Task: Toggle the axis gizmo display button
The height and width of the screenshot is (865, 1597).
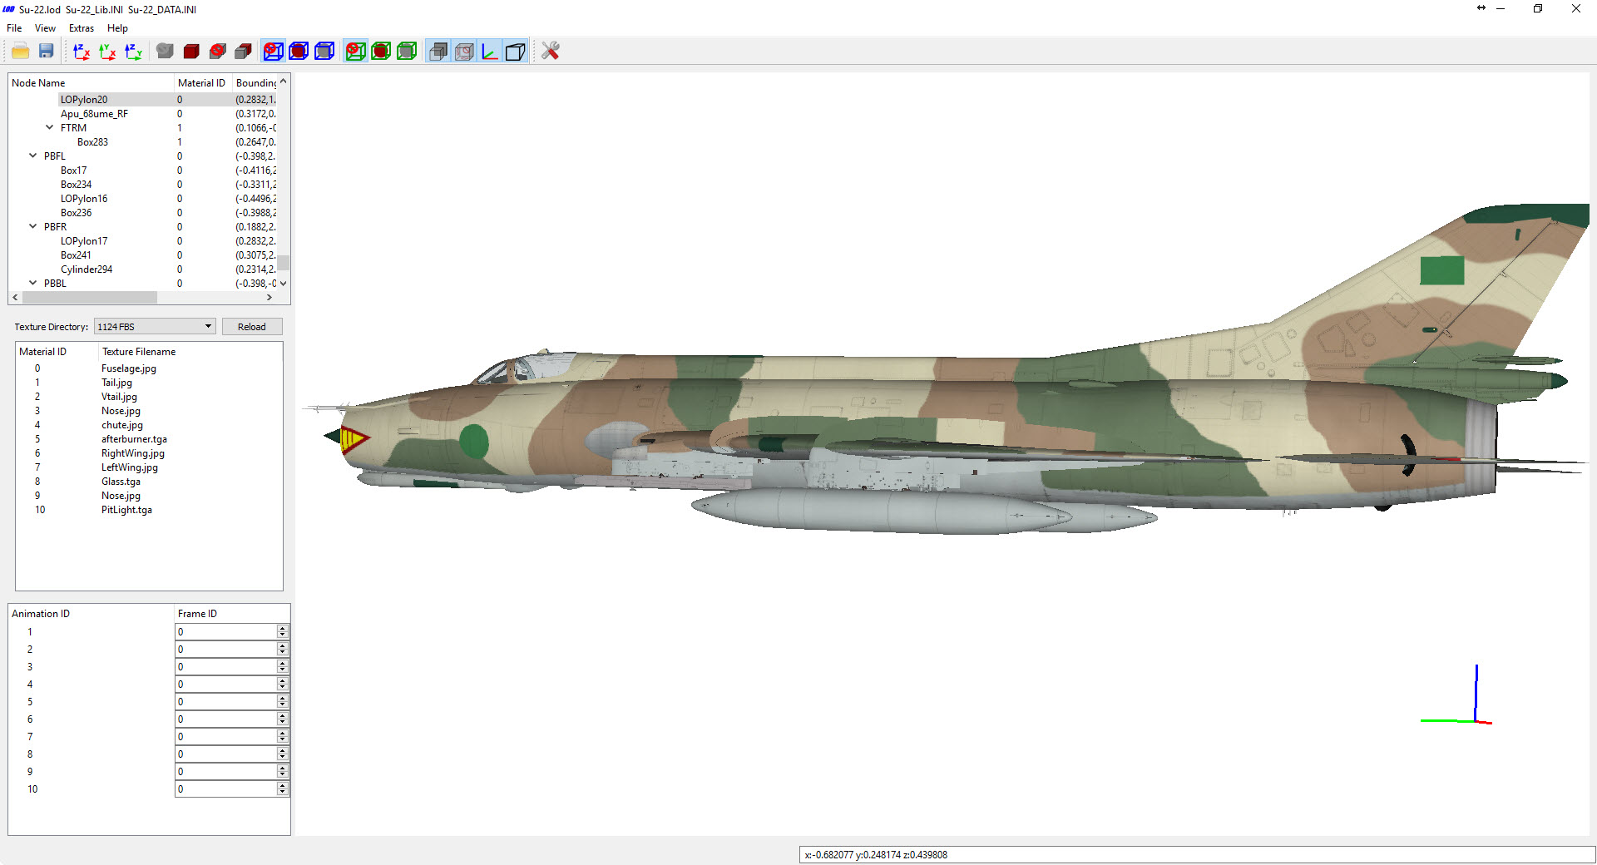Action: tap(490, 52)
